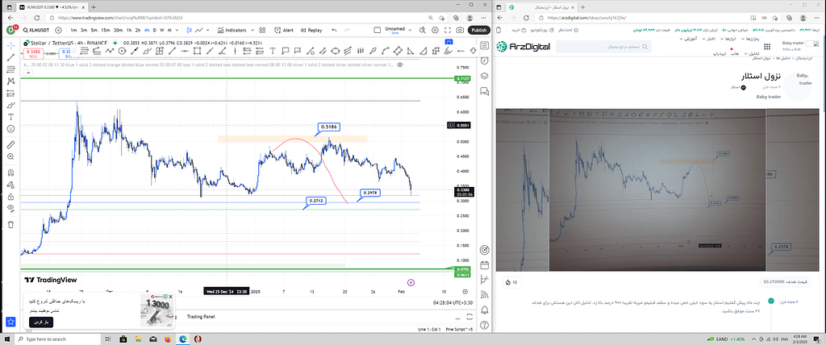The height and width of the screenshot is (345, 826).
Task: Open the chat bubbles icon in right sidebar
Action: [x=485, y=91]
